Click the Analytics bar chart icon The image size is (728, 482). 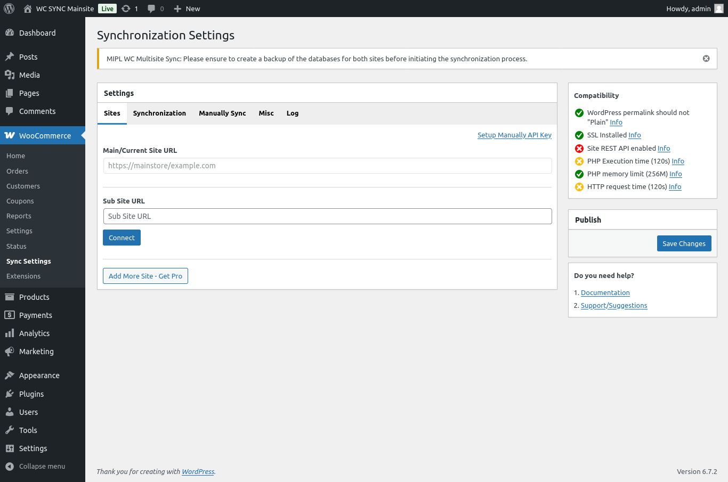pyautogui.click(x=10, y=333)
